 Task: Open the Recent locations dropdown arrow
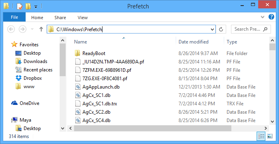[x=32, y=29]
